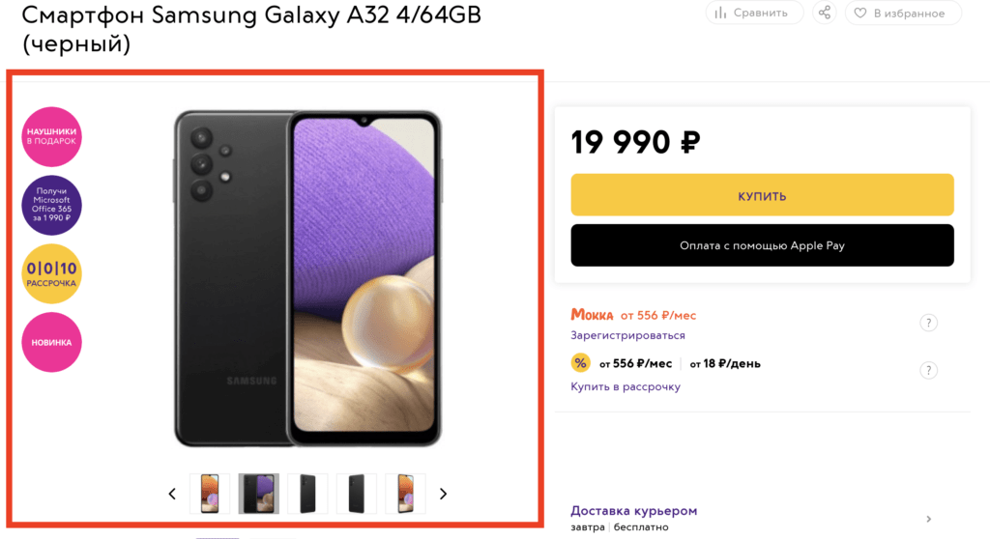
Task: Add product to favorites with heart button
Action: [x=903, y=13]
